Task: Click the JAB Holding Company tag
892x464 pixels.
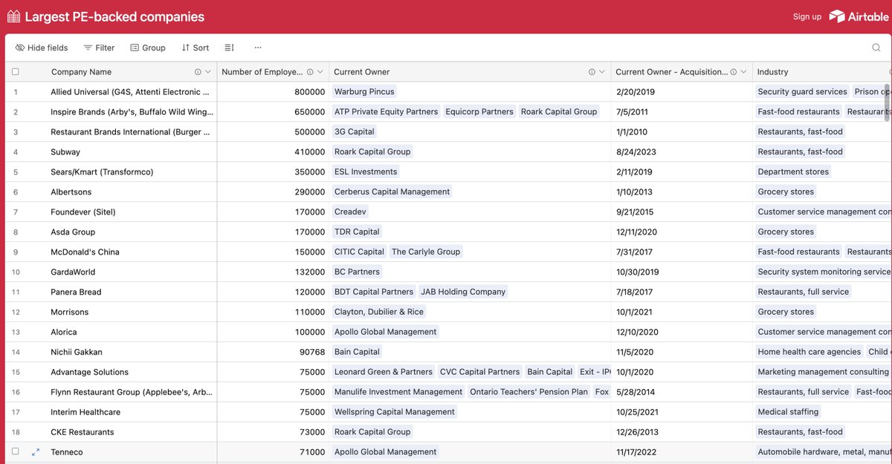Action: tap(463, 293)
